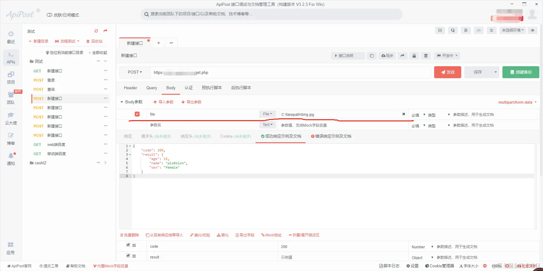
Task: Click the refresh icon beside project name 测试
Action: point(96,31)
